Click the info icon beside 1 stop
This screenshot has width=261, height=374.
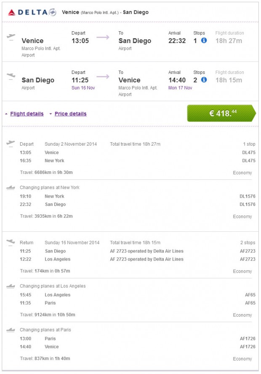[205, 40]
